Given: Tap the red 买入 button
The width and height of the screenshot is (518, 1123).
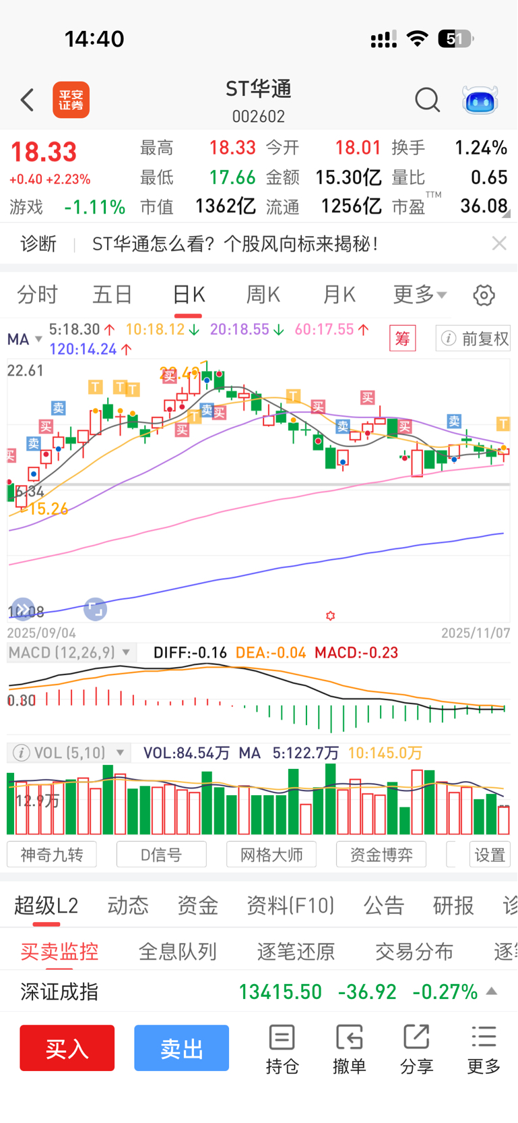Looking at the screenshot, I should tap(67, 1048).
